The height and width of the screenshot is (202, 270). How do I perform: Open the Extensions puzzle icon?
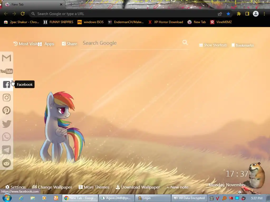tap(239, 14)
